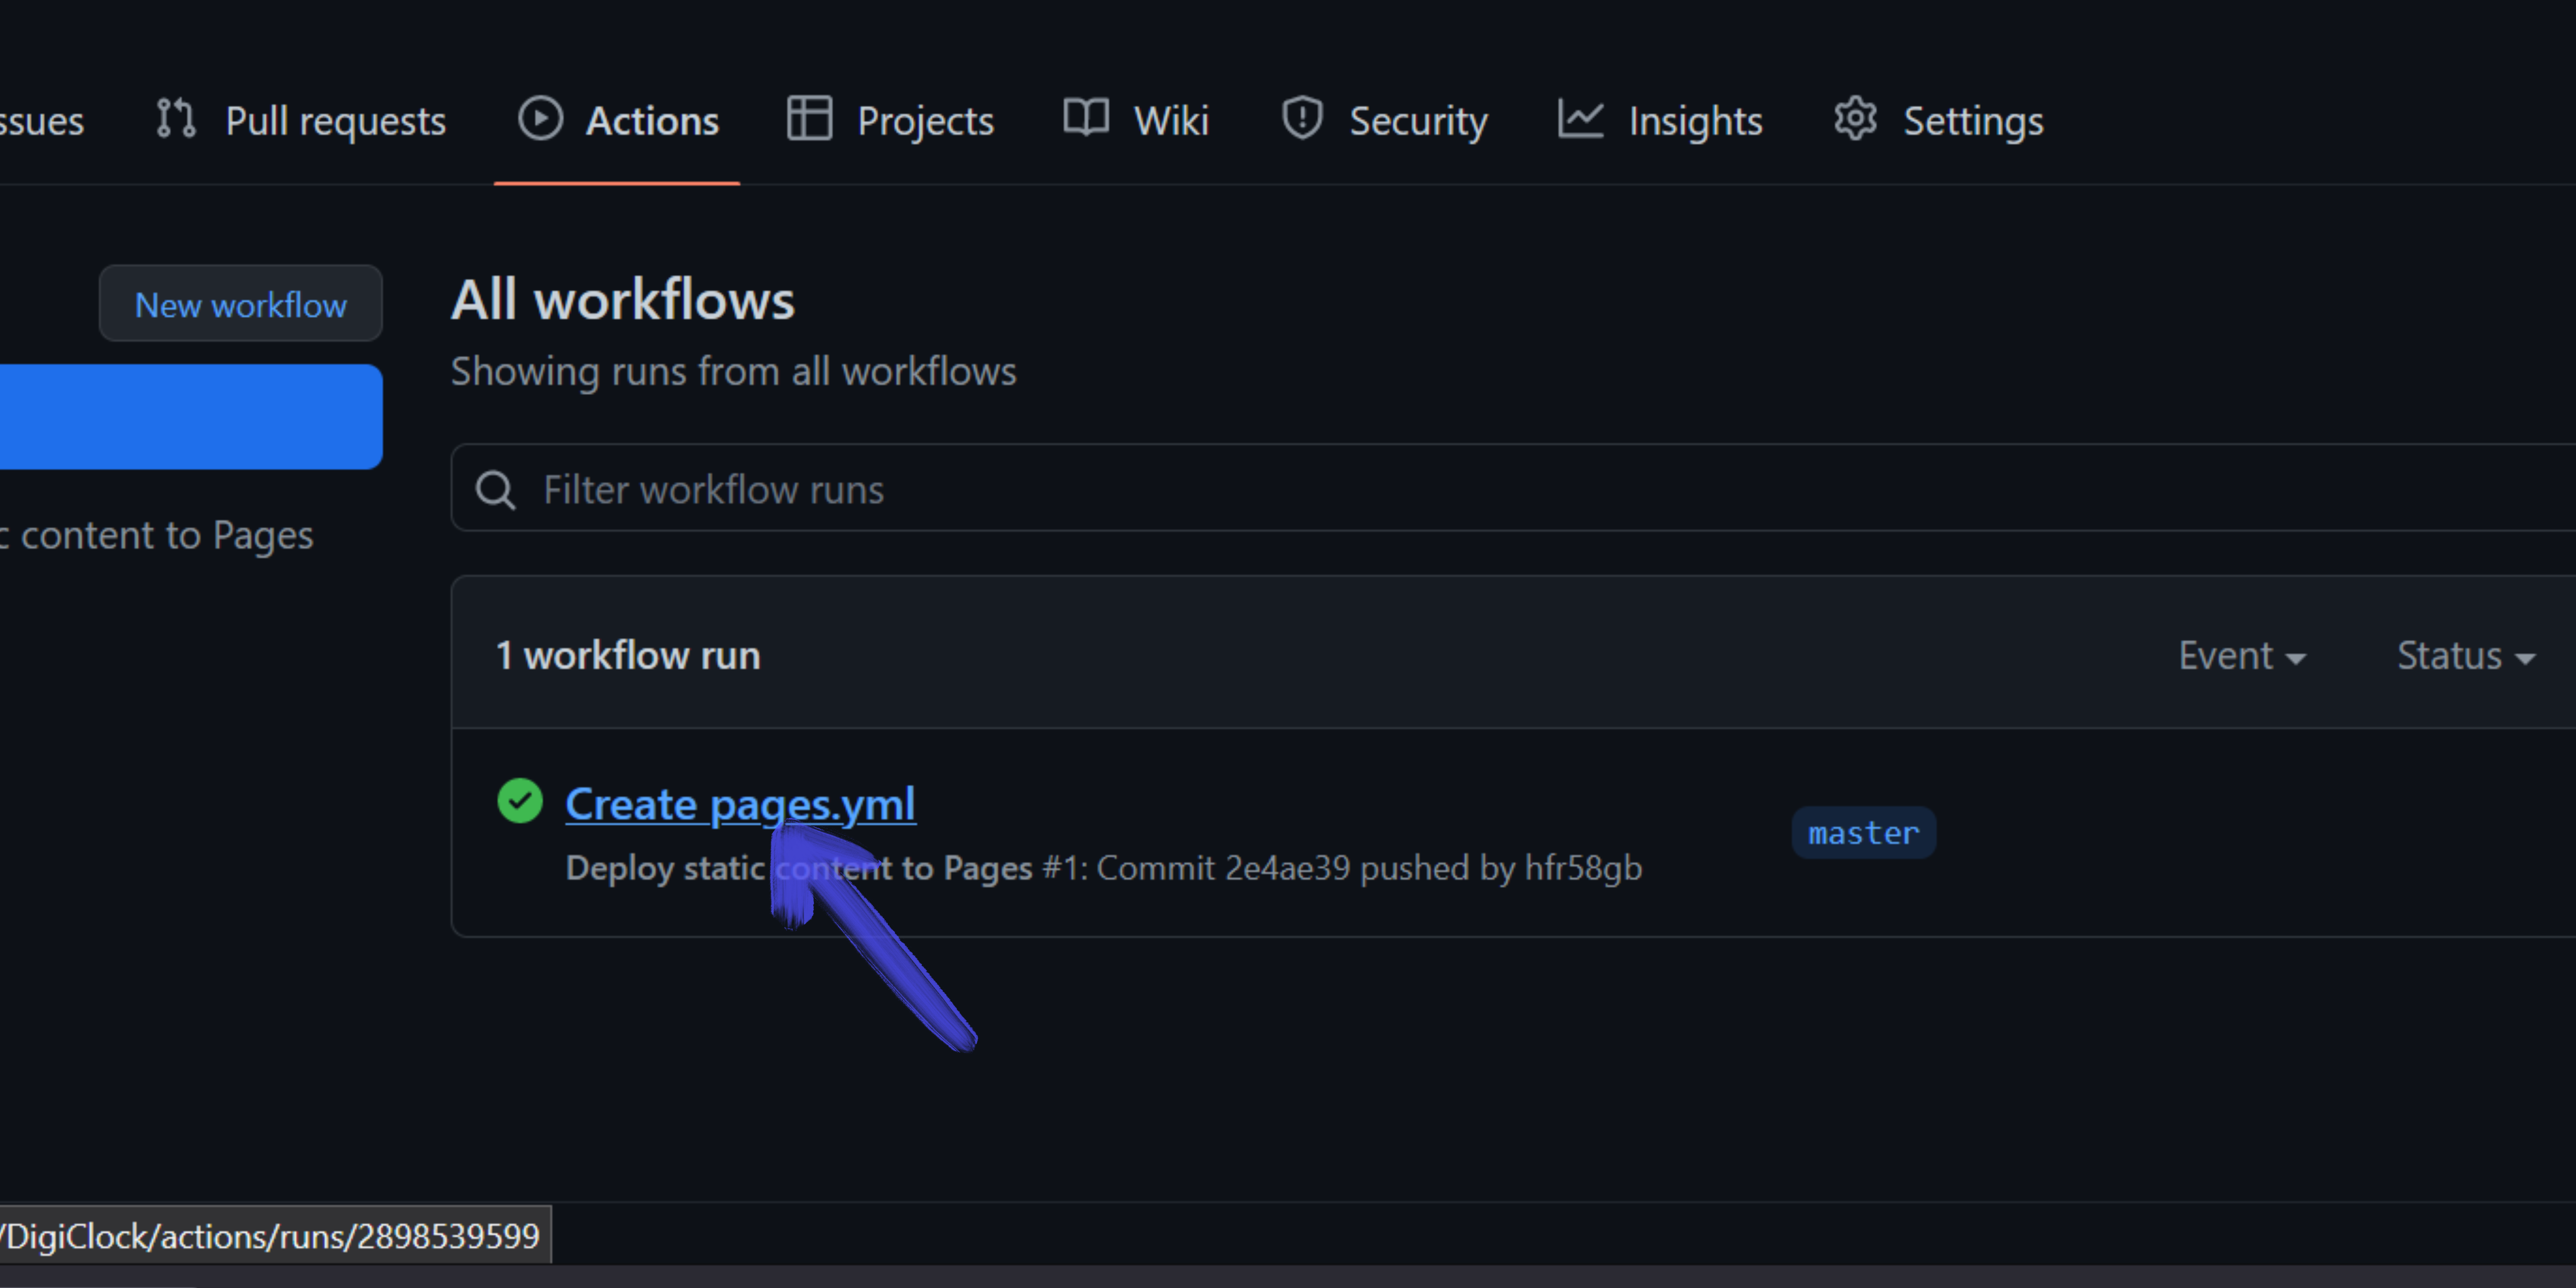Select the highlighted All workflows sidebar item
This screenshot has width=2576, height=1288.
pos(191,417)
